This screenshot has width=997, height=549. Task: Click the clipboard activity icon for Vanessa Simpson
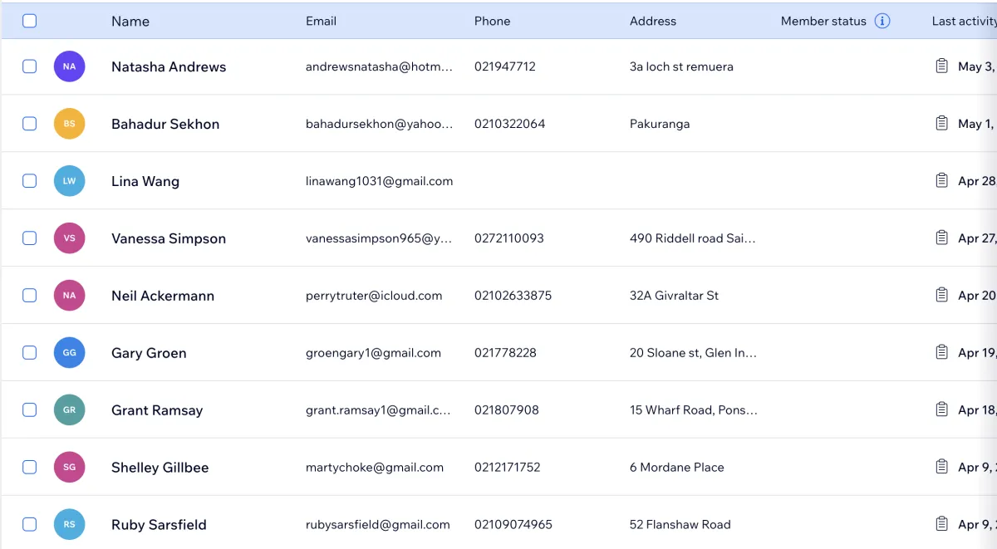point(941,238)
